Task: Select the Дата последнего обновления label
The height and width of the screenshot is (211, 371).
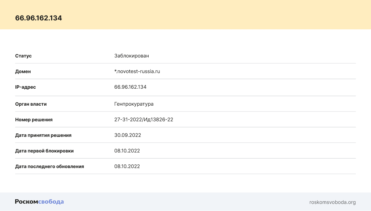Action: (x=50, y=167)
